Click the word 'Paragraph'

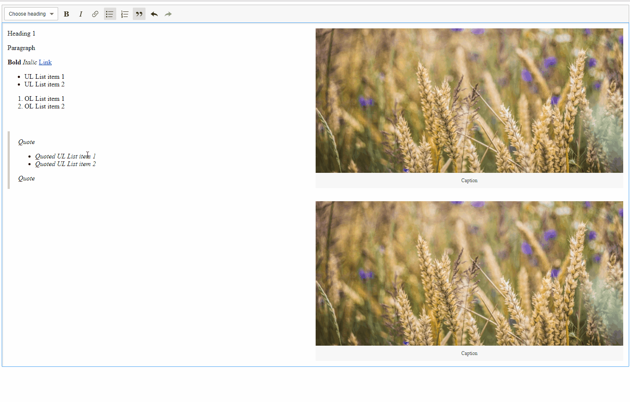click(21, 48)
